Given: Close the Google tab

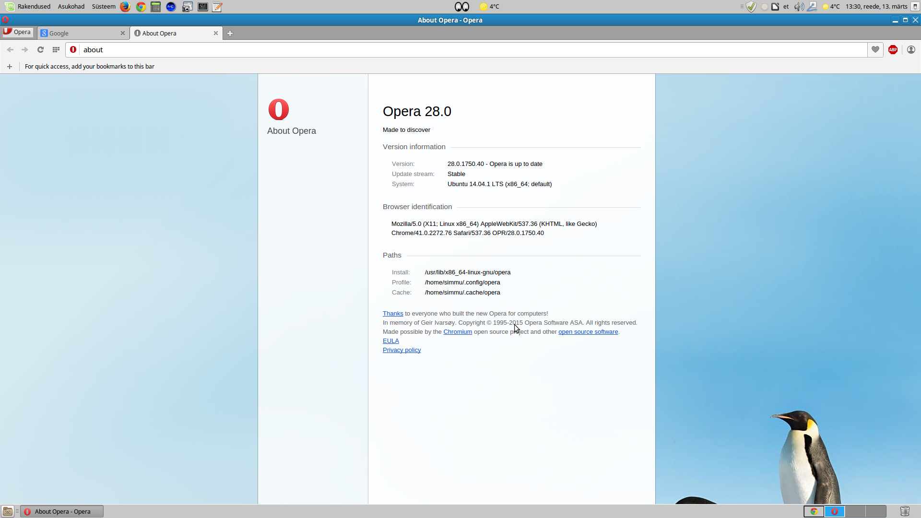Looking at the screenshot, I should (122, 33).
